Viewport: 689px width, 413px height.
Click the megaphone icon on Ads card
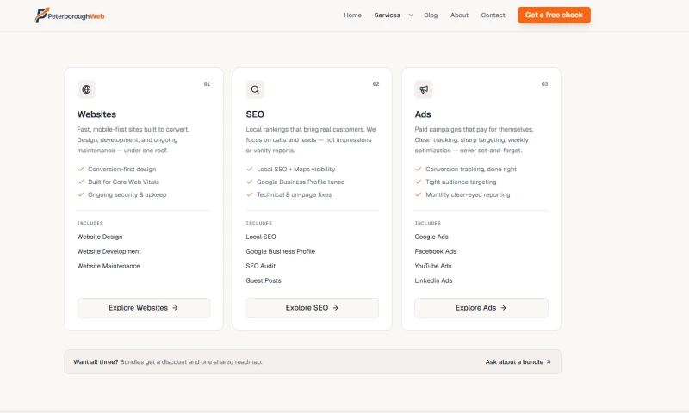[x=424, y=89]
